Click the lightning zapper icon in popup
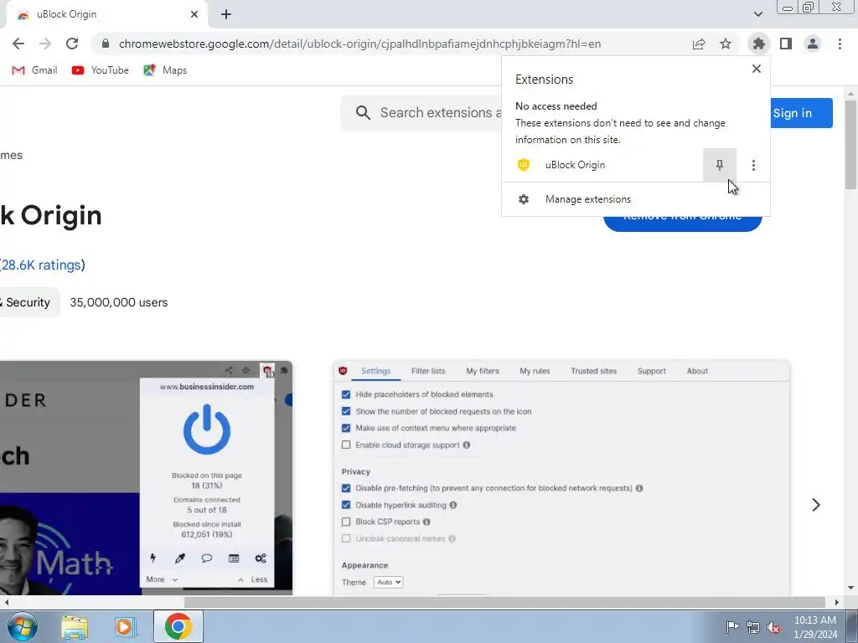The height and width of the screenshot is (643, 858). click(152, 558)
